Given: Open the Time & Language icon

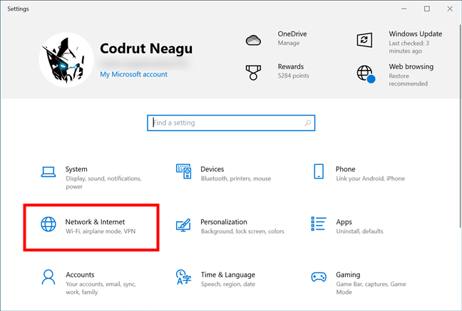Looking at the screenshot, I should pos(183,277).
